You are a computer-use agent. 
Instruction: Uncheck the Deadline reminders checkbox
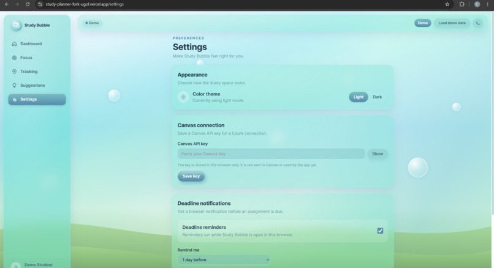(380, 231)
